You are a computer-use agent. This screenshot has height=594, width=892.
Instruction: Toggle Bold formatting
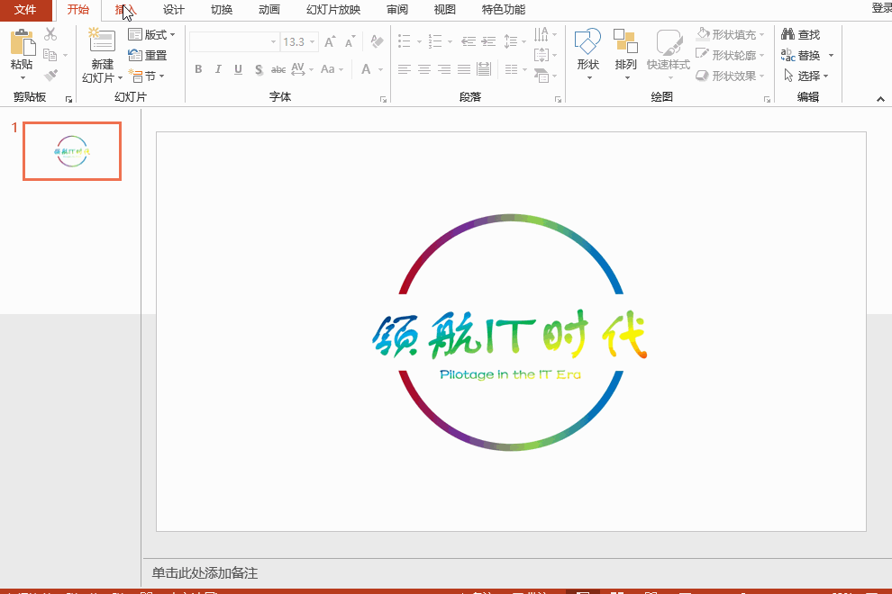click(198, 69)
